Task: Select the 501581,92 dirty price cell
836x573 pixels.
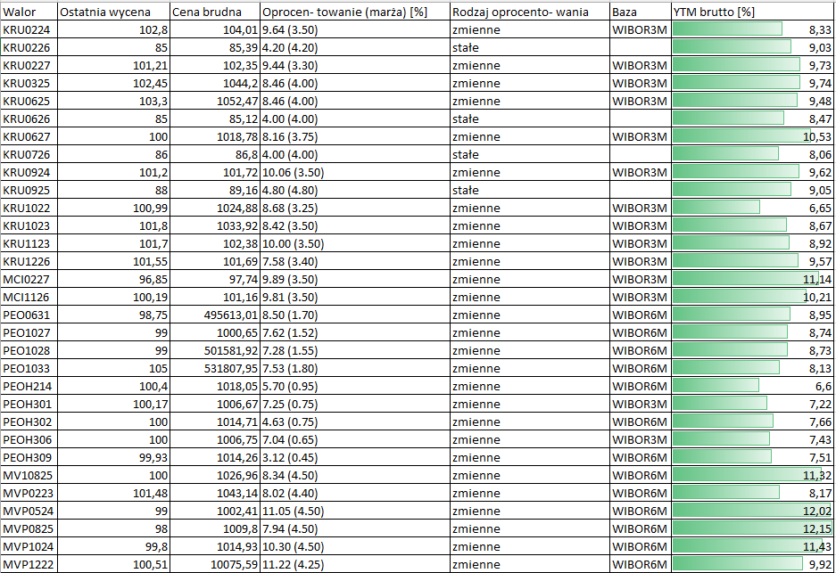Action: (x=215, y=351)
